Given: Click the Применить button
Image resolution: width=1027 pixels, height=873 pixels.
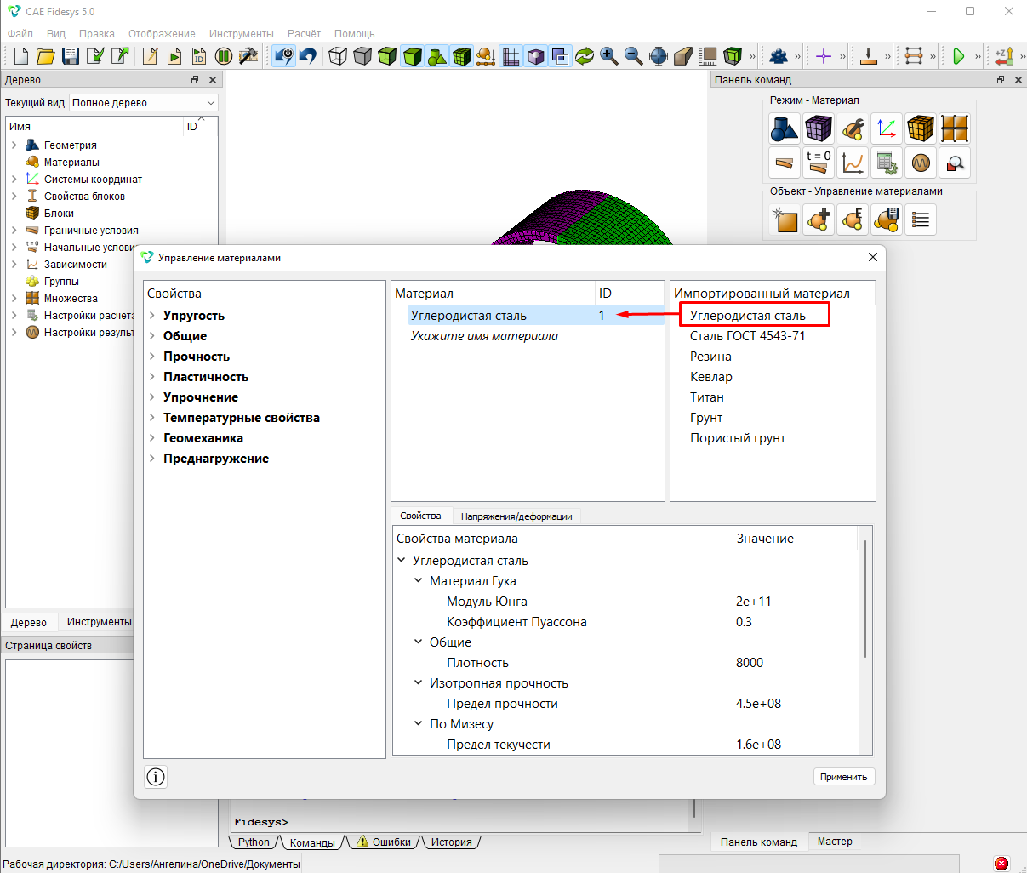Looking at the screenshot, I should (843, 777).
